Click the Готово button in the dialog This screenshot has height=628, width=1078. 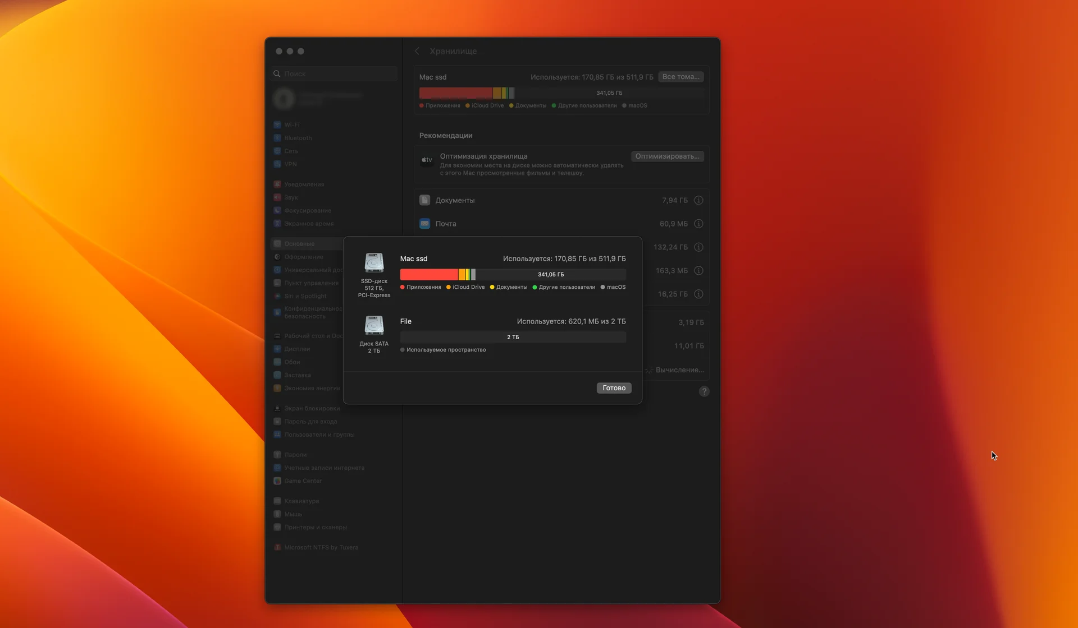tap(614, 388)
